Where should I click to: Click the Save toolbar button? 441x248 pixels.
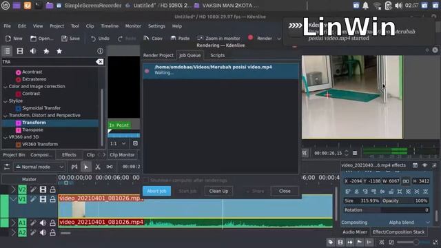(x=70, y=39)
